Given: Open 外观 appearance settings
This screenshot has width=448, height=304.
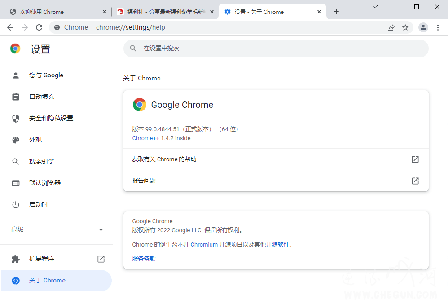Looking at the screenshot, I should coord(57,140).
